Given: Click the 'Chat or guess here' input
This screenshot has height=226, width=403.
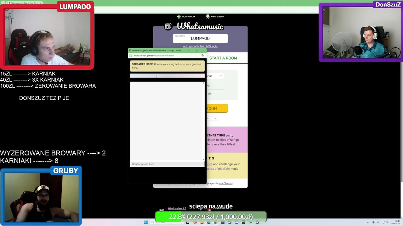Looking at the screenshot, I should tap(167, 164).
